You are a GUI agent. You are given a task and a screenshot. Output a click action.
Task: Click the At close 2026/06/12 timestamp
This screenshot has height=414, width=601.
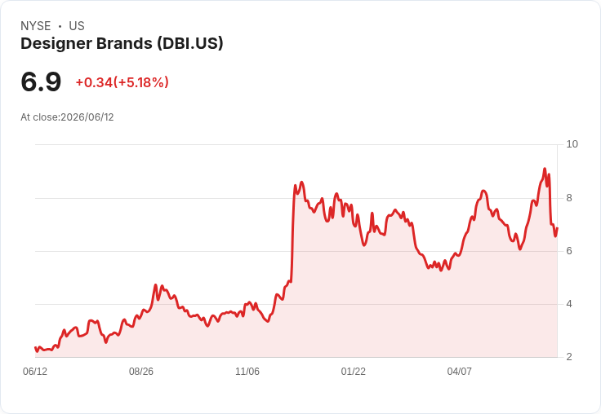[x=67, y=117]
